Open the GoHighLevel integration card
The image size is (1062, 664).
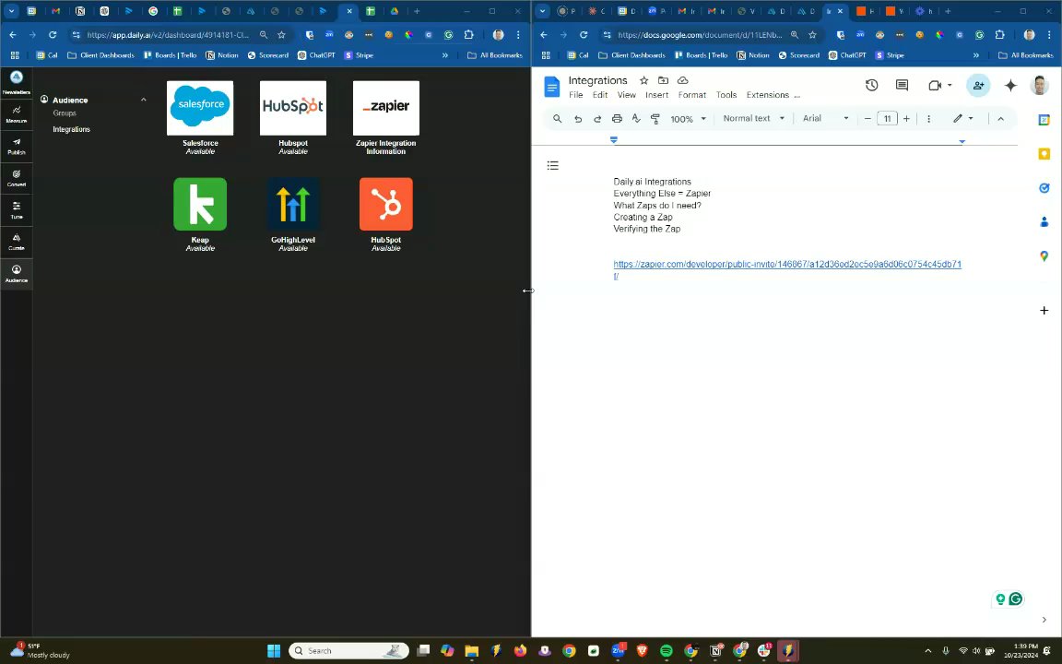click(292, 215)
